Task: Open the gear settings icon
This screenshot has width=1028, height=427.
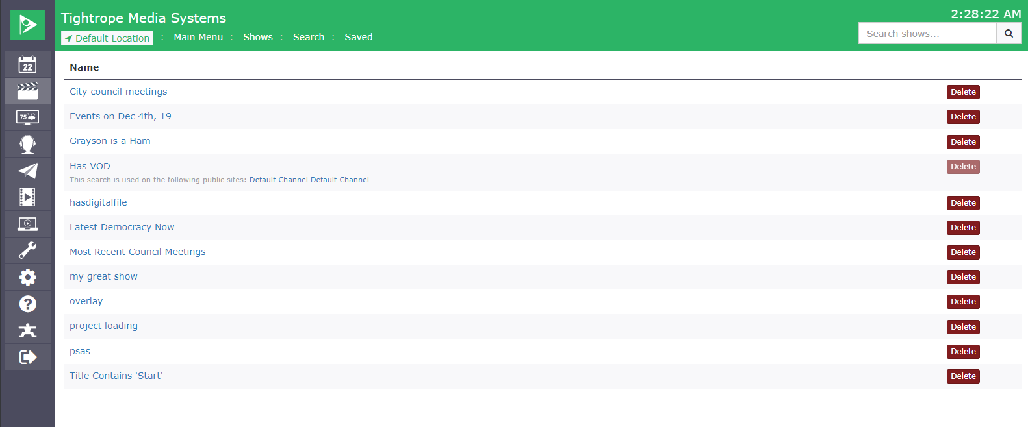Action: point(27,277)
